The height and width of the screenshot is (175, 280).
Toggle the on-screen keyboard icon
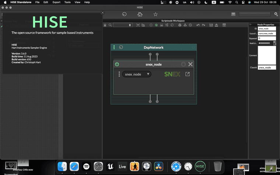tap(233, 14)
